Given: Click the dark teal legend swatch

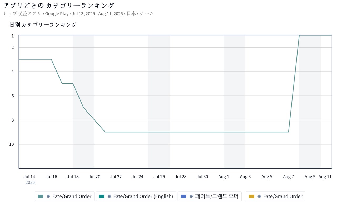Looking at the screenshot, I should (101, 196).
